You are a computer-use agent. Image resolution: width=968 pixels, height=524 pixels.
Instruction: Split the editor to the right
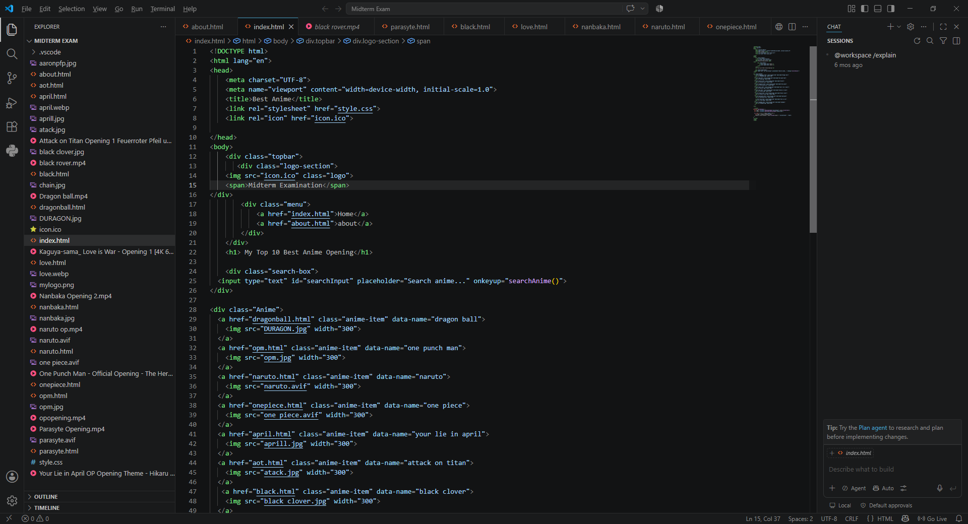tap(792, 27)
